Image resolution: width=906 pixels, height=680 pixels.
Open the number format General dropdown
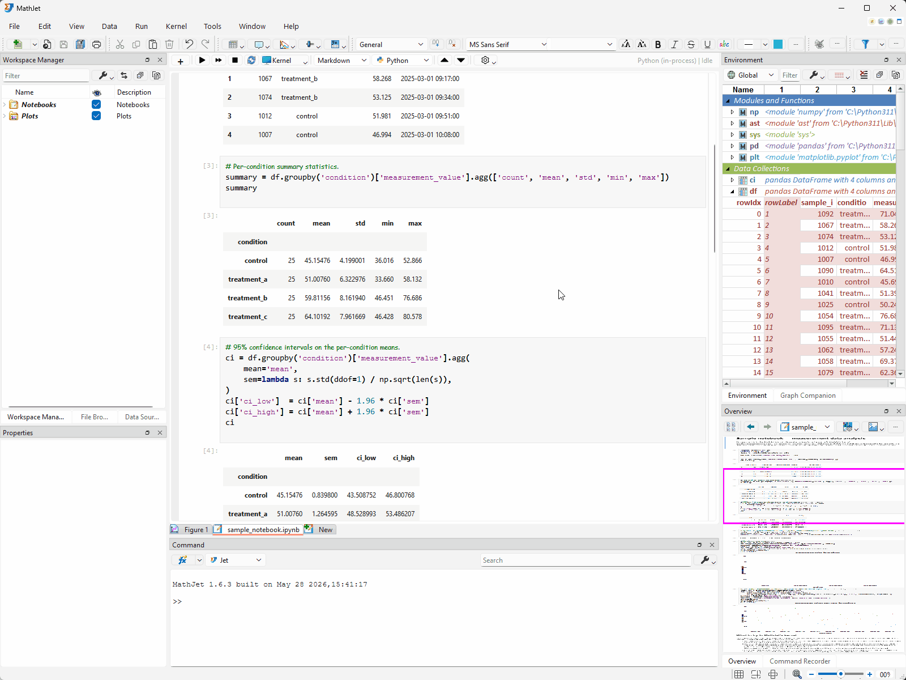point(391,44)
